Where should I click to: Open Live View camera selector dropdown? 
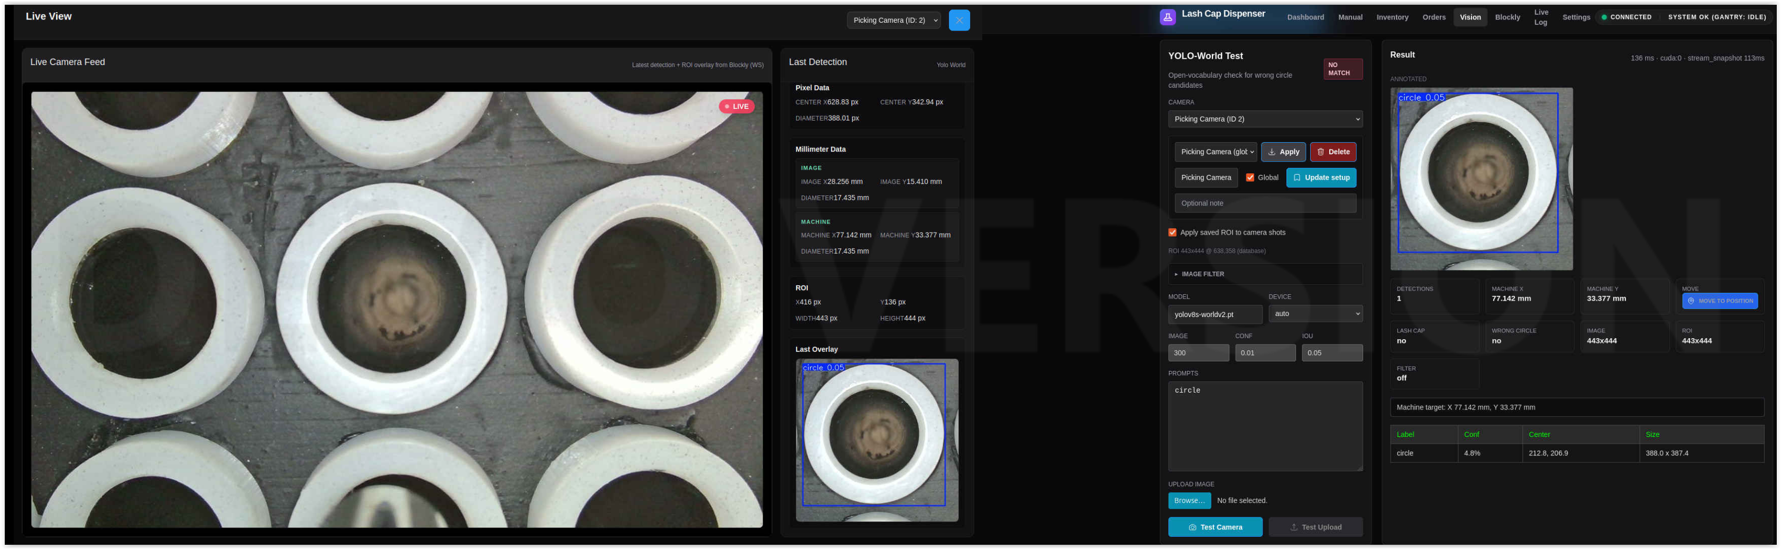pos(893,20)
